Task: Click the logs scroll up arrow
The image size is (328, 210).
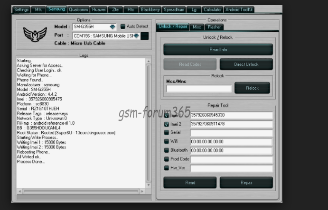Action: click(149, 61)
